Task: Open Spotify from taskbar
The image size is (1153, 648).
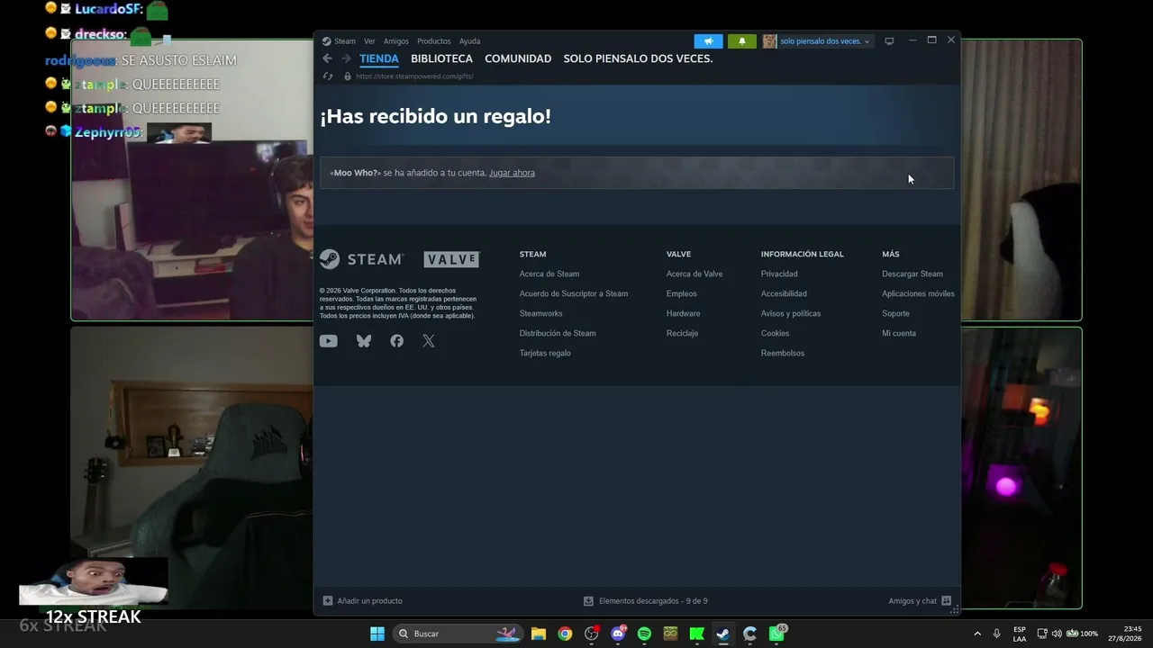Action: tap(644, 634)
